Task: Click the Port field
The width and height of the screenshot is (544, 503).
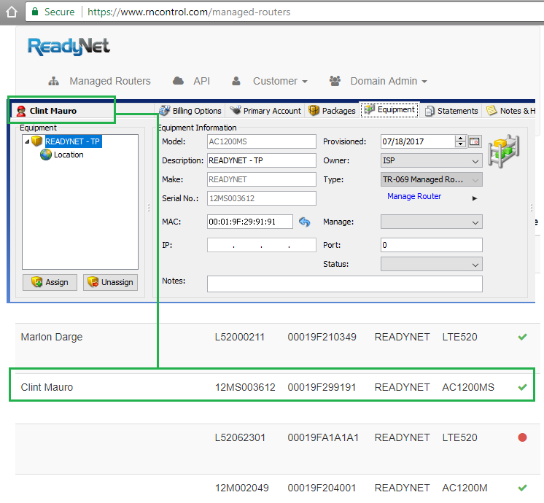Action: click(431, 245)
